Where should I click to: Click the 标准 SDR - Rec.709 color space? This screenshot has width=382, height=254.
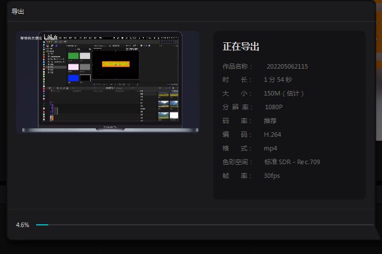coord(292,162)
